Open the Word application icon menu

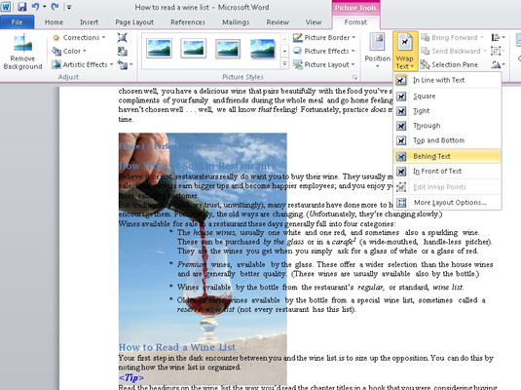pyautogui.click(x=6, y=6)
